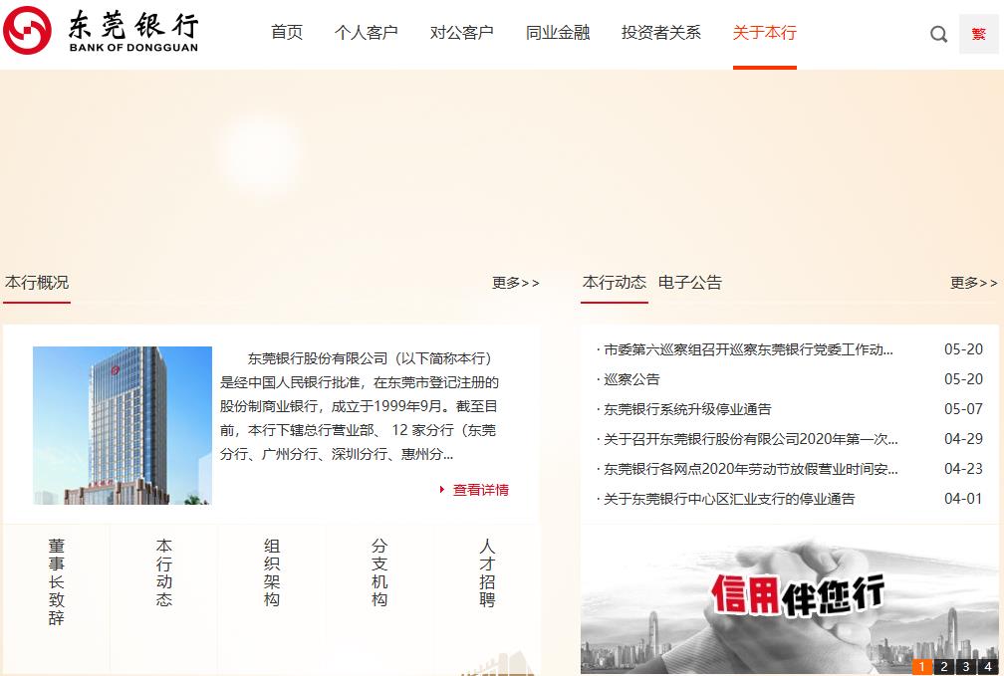Screen dimensions: 1004x676
Task: Click the date 04-23 in news list
Action: click(963, 469)
